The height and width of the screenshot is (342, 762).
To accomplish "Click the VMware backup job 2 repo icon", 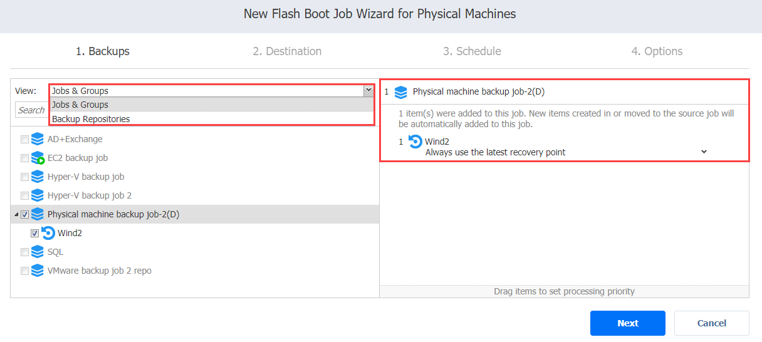I will [37, 271].
